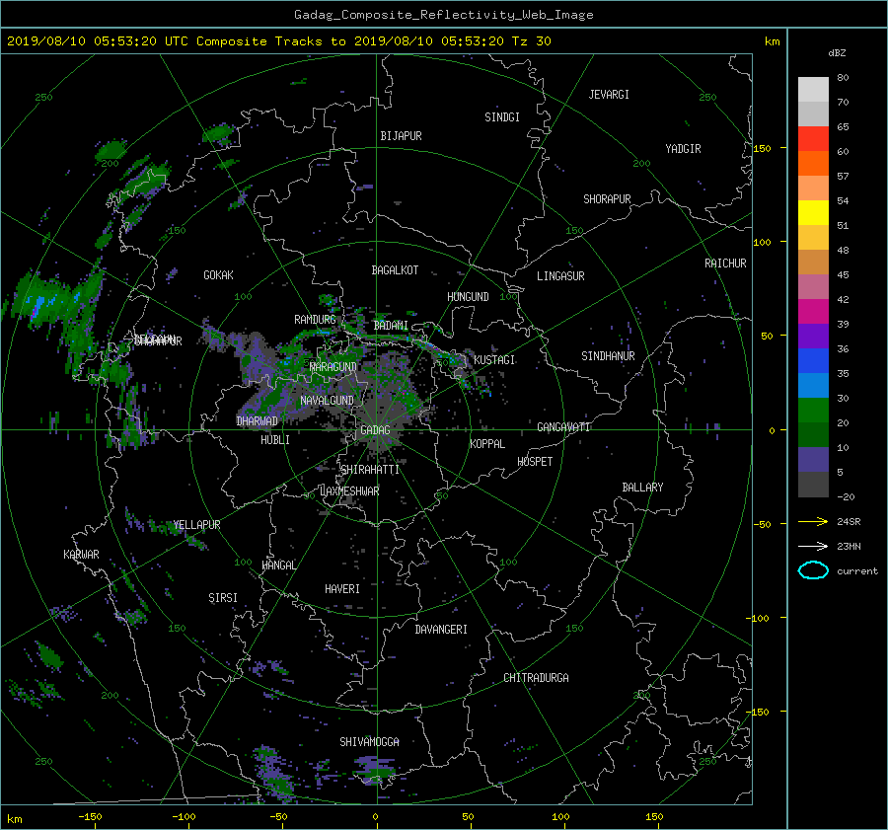The height and width of the screenshot is (830, 888).
Task: Click the NARAGUND city label
Action: (x=333, y=366)
